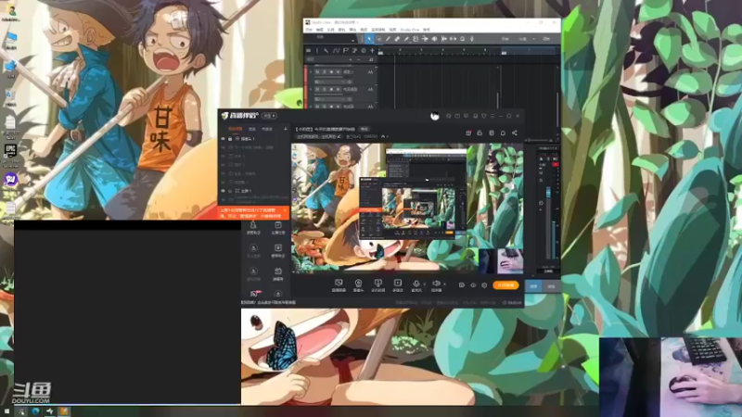Screen dimensions: 742x417
Task: Click plus icon to add scene in streaming app
Action: click(x=286, y=129)
